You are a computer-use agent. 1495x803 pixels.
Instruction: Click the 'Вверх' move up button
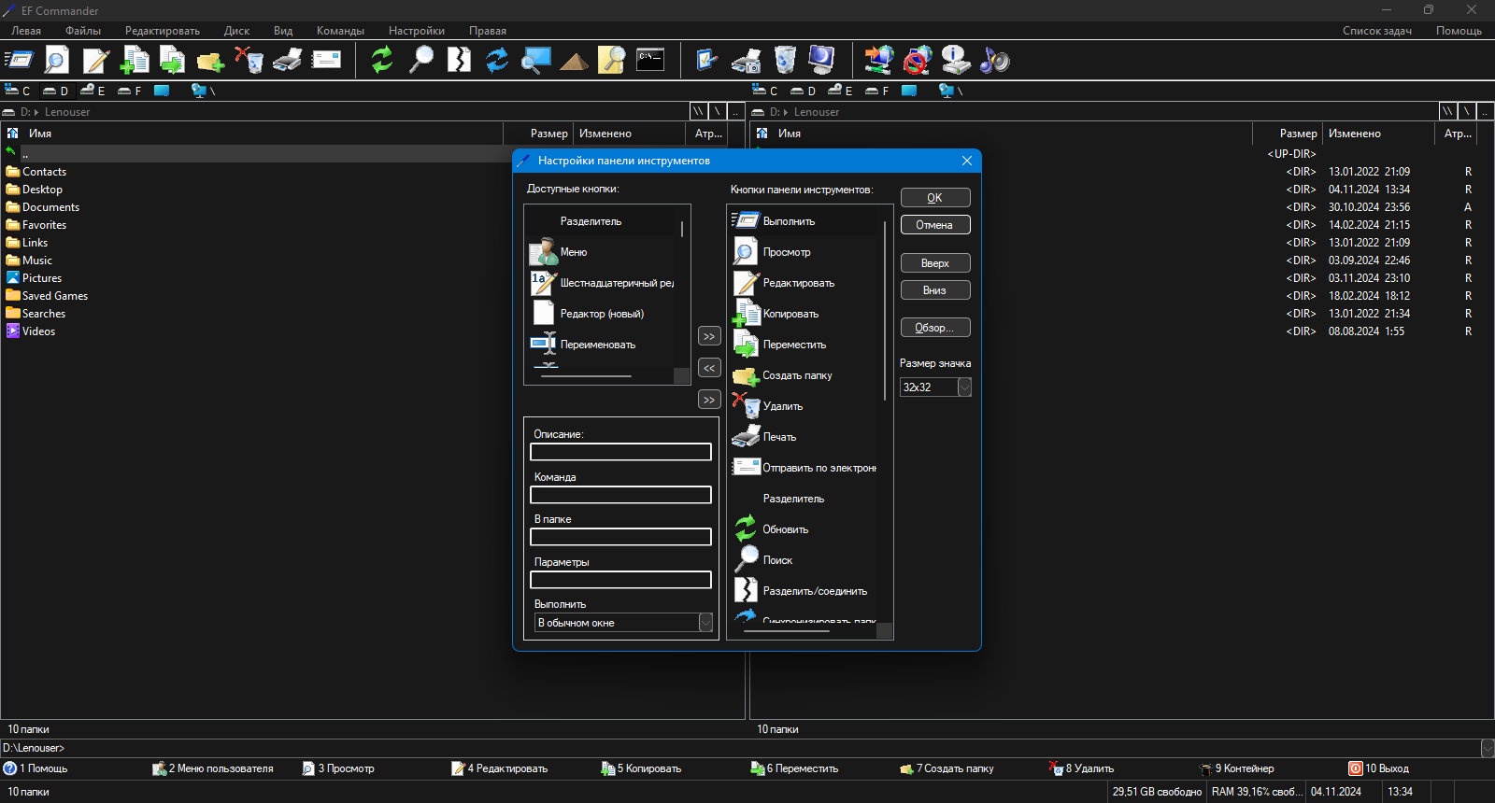click(935, 263)
